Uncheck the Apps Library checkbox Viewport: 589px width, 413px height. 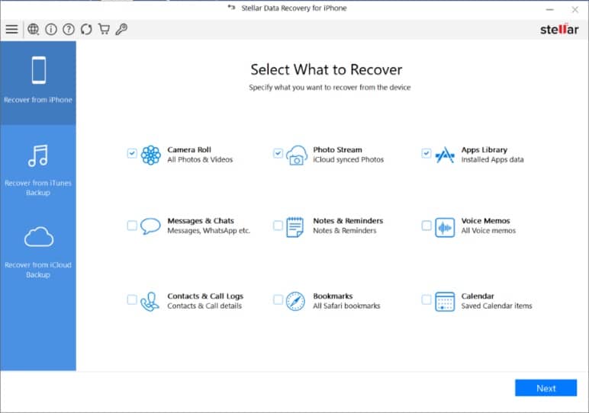[426, 153]
